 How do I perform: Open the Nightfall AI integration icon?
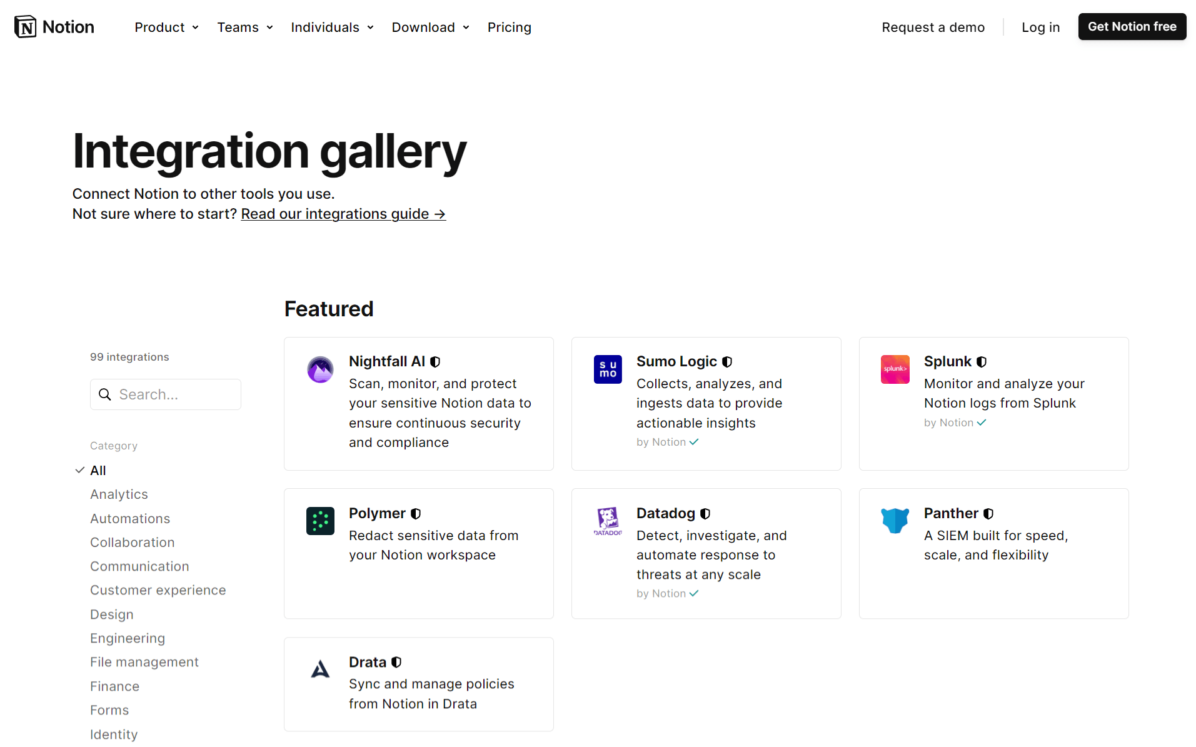[x=320, y=369]
